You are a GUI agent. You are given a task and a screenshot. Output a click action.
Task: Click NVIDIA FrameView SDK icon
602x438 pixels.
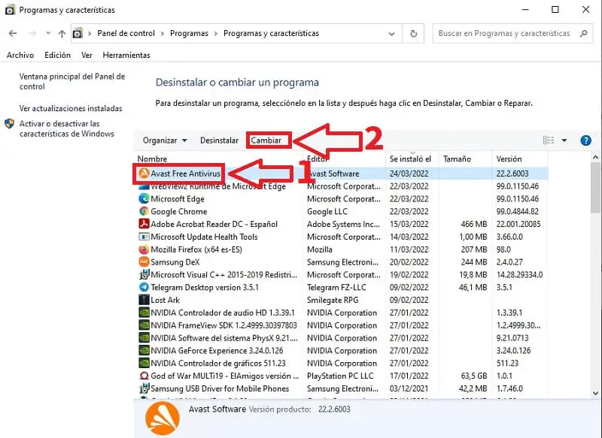pos(144,325)
